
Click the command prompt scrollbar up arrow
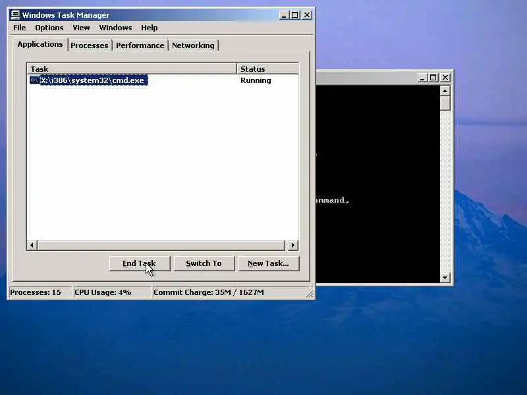tap(445, 91)
